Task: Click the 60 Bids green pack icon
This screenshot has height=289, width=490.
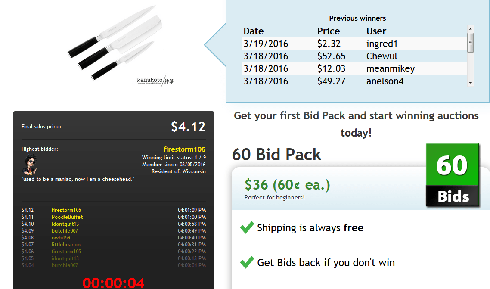Action: pyautogui.click(x=452, y=175)
